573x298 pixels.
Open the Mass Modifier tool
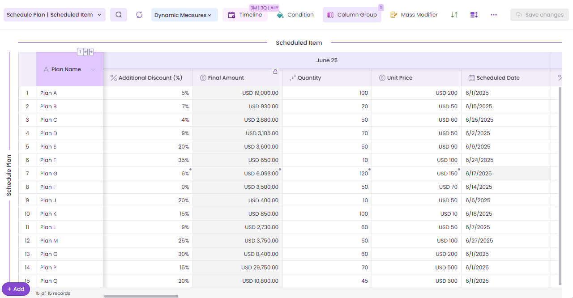tap(414, 15)
